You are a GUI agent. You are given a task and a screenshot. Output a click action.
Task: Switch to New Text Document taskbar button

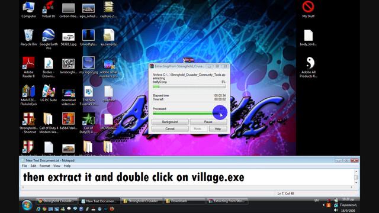pos(99,201)
